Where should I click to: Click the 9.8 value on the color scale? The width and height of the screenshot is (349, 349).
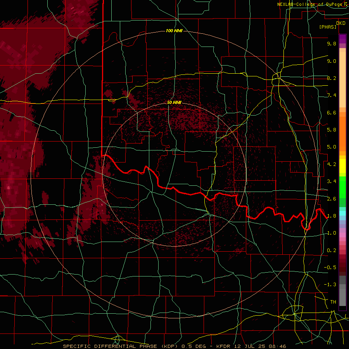coord(332,44)
